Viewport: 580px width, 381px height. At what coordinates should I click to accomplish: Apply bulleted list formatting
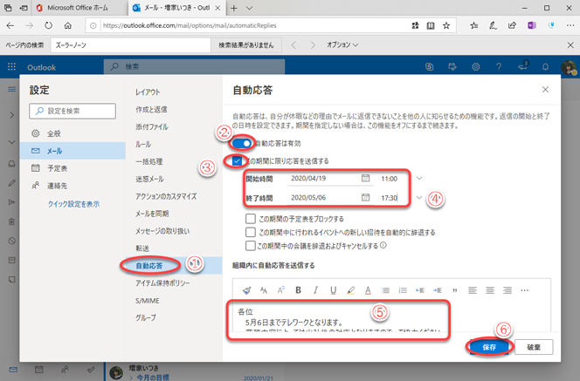385,290
